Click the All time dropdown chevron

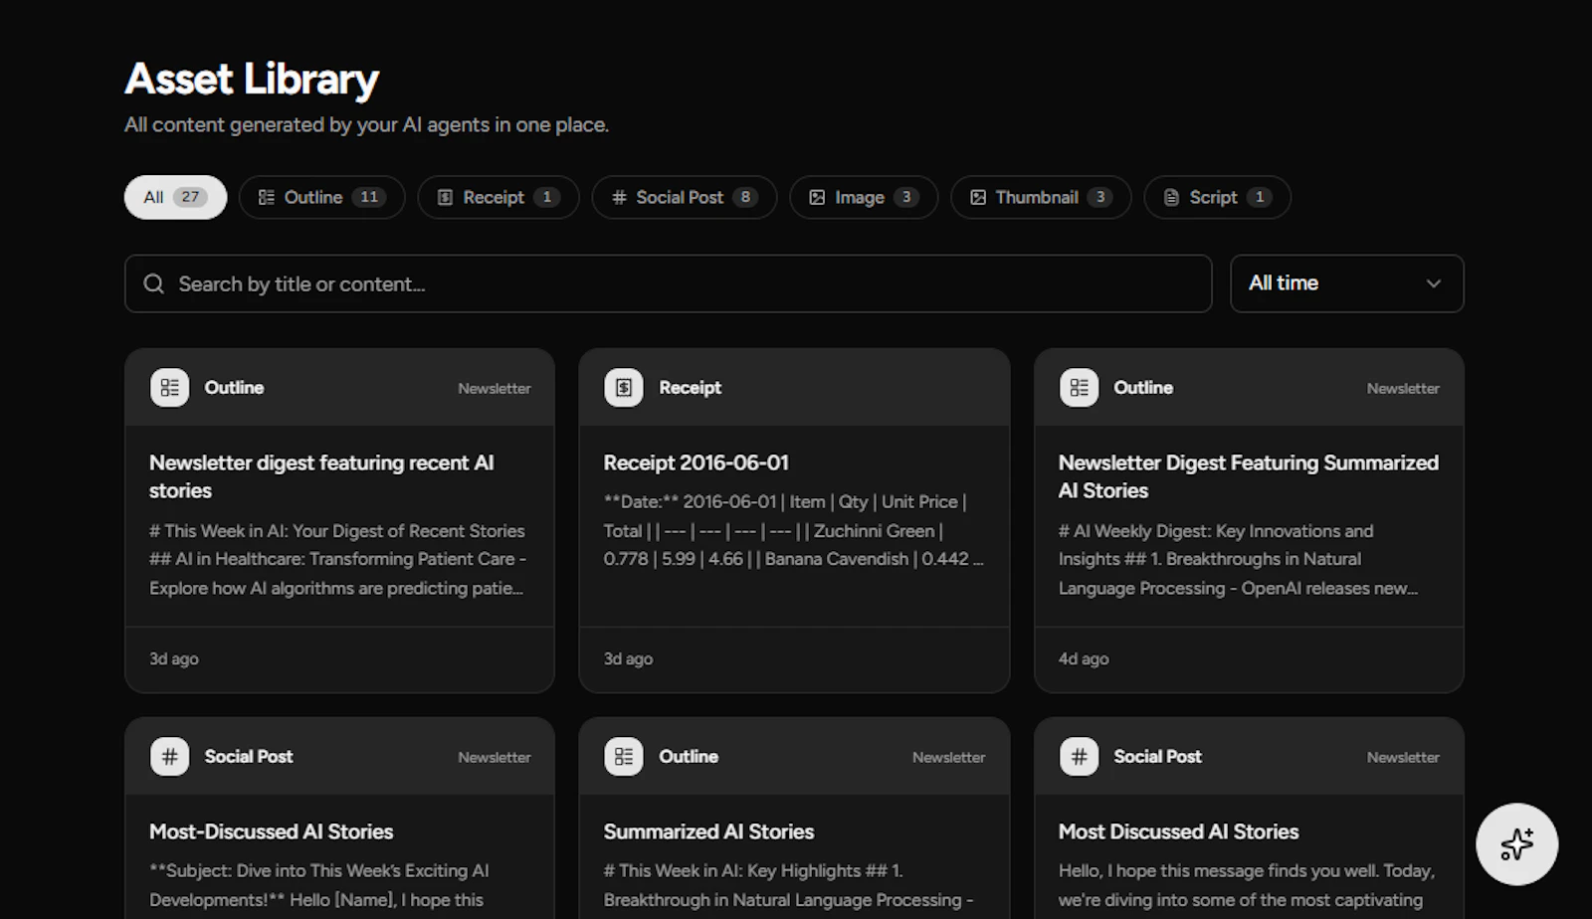1433,283
